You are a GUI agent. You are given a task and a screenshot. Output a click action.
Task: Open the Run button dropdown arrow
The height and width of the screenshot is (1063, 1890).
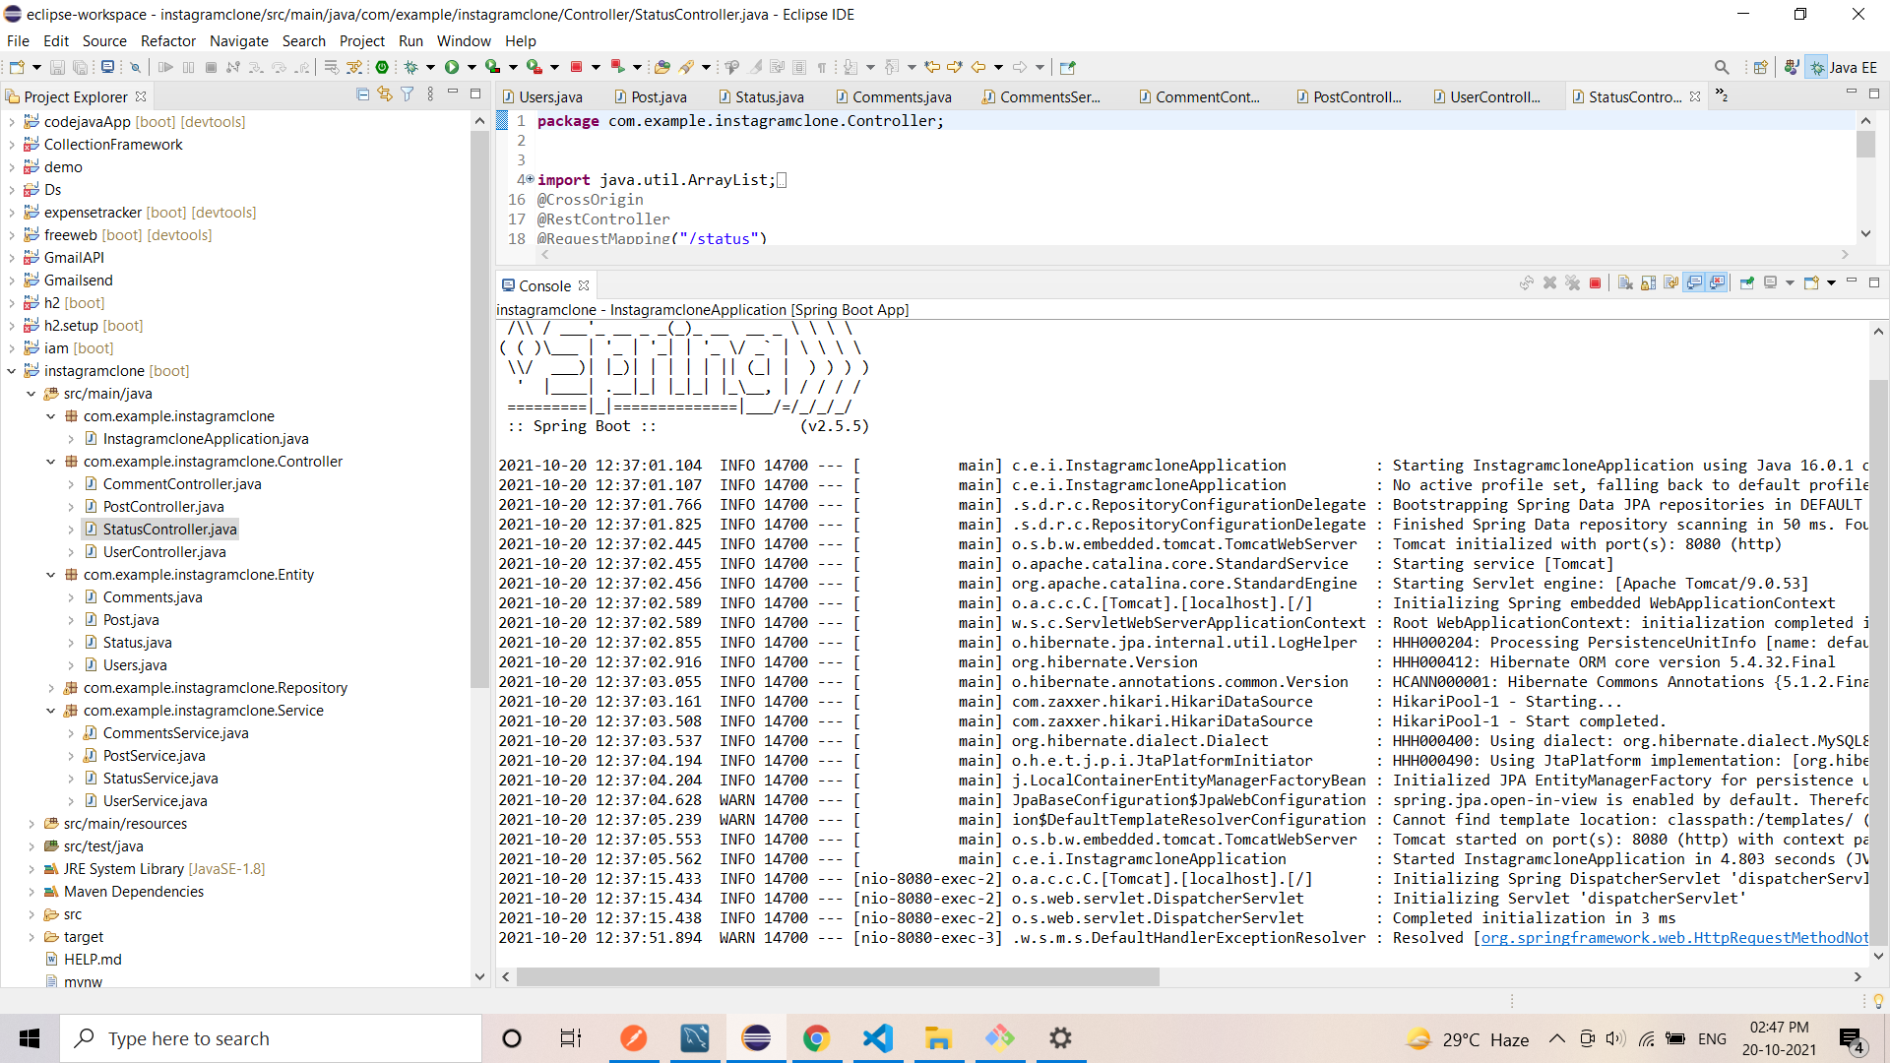click(471, 67)
